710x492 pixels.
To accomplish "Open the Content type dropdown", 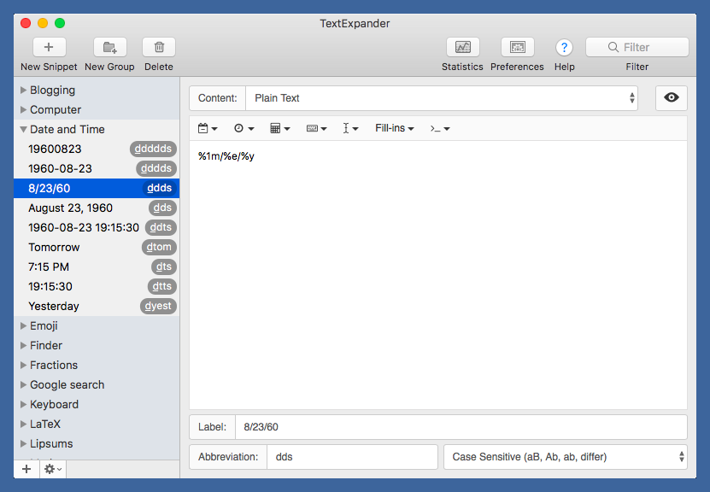I will click(441, 98).
